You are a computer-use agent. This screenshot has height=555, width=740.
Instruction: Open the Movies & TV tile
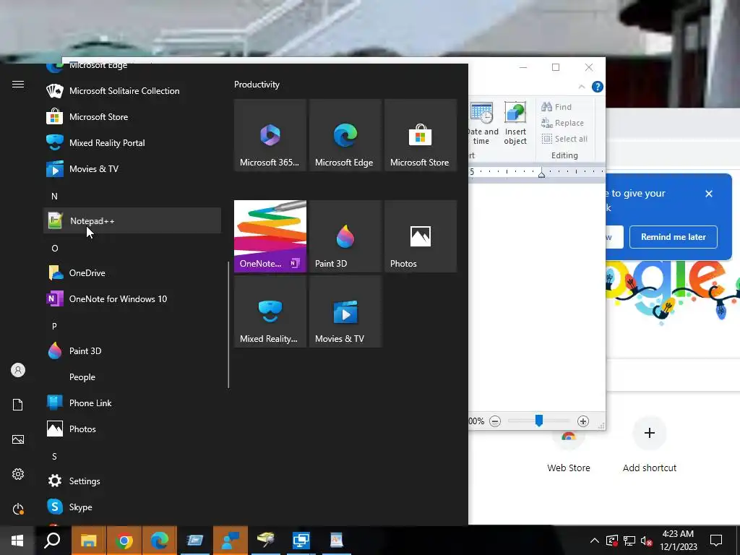(x=345, y=311)
